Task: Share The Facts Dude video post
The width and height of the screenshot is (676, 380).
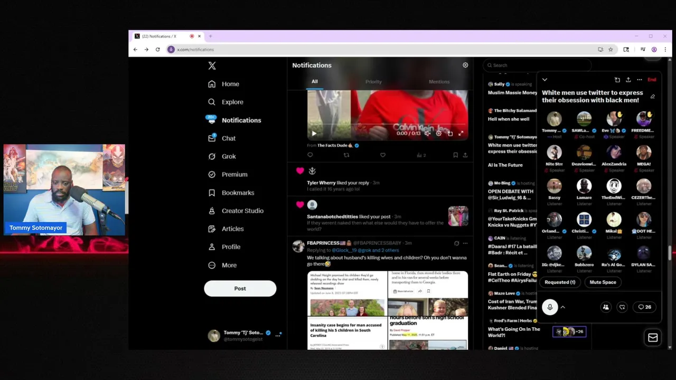Action: 465,155
